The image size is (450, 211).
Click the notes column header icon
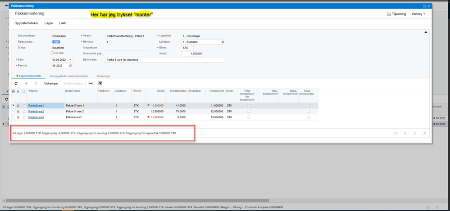tap(24, 91)
